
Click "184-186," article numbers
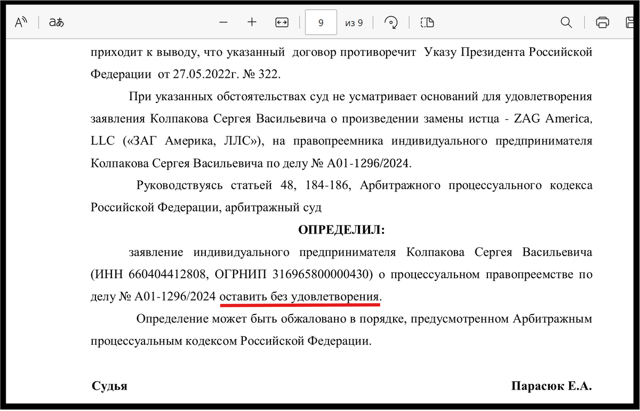coord(328,185)
